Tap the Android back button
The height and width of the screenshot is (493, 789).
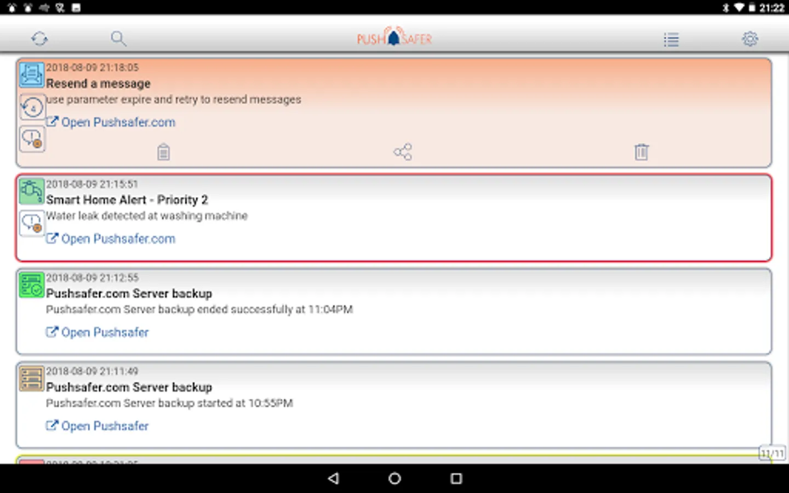[x=333, y=479]
